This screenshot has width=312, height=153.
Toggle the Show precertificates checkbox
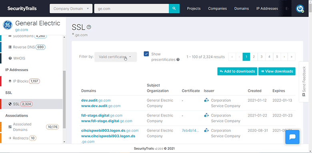(x=146, y=54)
